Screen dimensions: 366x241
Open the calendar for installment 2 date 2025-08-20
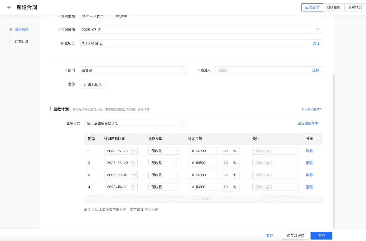coord(133,163)
